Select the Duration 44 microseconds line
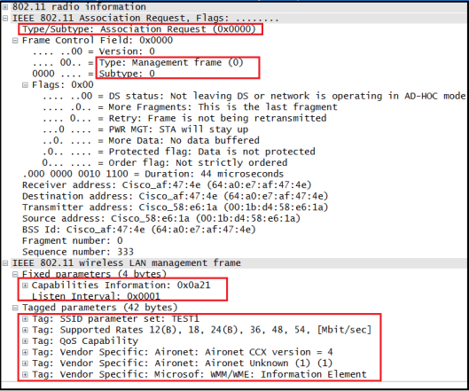The width and height of the screenshot is (469, 391). click(x=152, y=174)
